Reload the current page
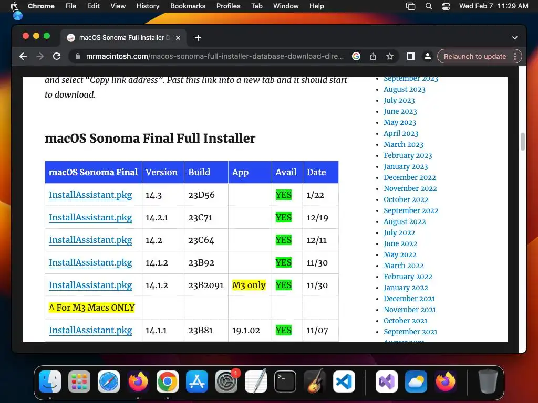 click(57, 56)
